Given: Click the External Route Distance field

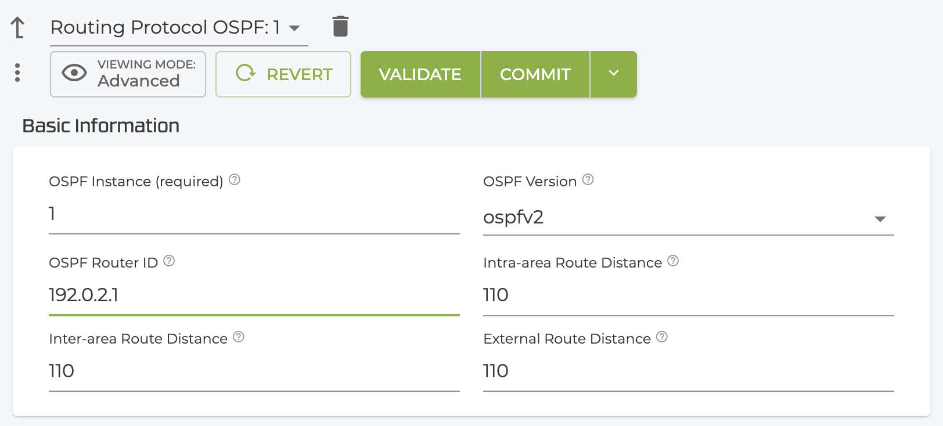Looking at the screenshot, I should point(688,371).
